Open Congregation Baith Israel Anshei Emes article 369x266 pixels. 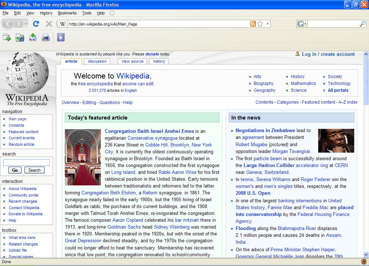tap(149, 131)
